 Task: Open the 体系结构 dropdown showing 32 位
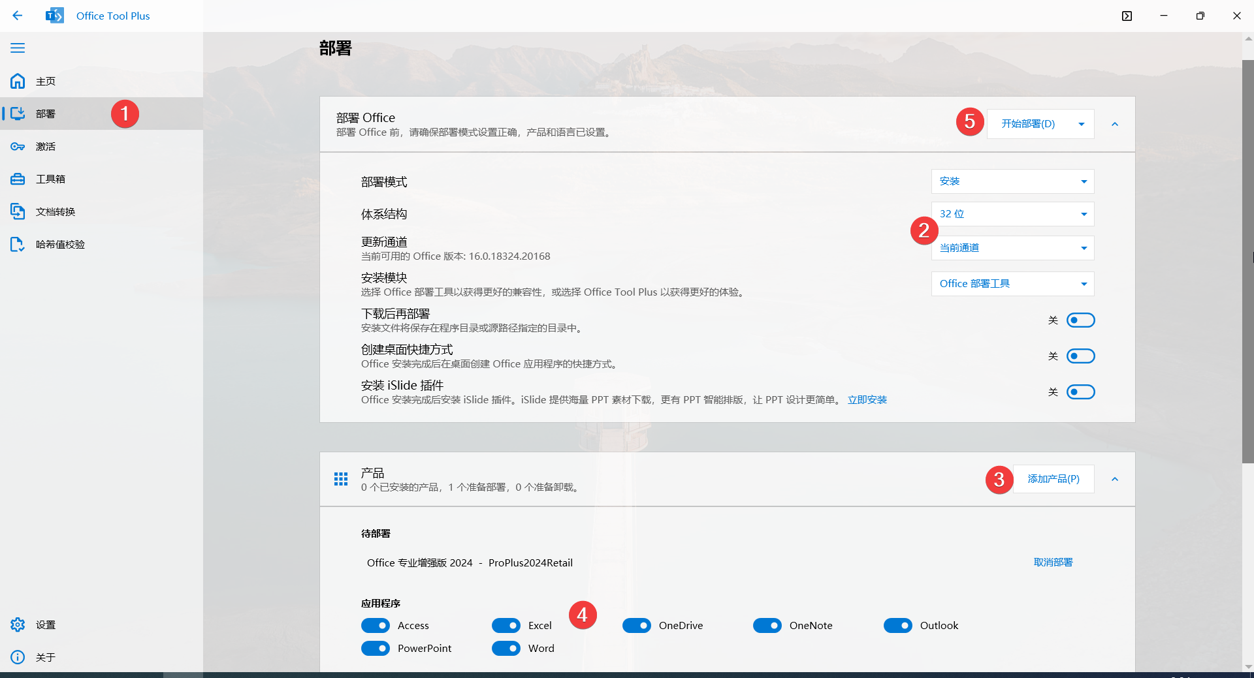click(x=1012, y=214)
